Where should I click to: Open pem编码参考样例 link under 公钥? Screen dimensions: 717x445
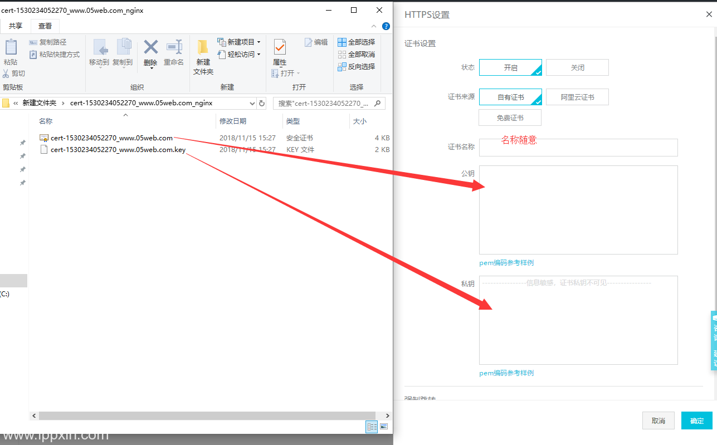tap(506, 263)
